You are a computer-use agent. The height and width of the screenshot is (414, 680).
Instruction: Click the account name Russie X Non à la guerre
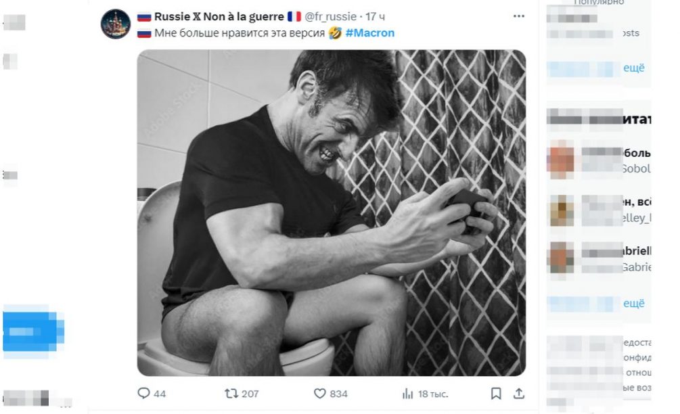coord(219,16)
